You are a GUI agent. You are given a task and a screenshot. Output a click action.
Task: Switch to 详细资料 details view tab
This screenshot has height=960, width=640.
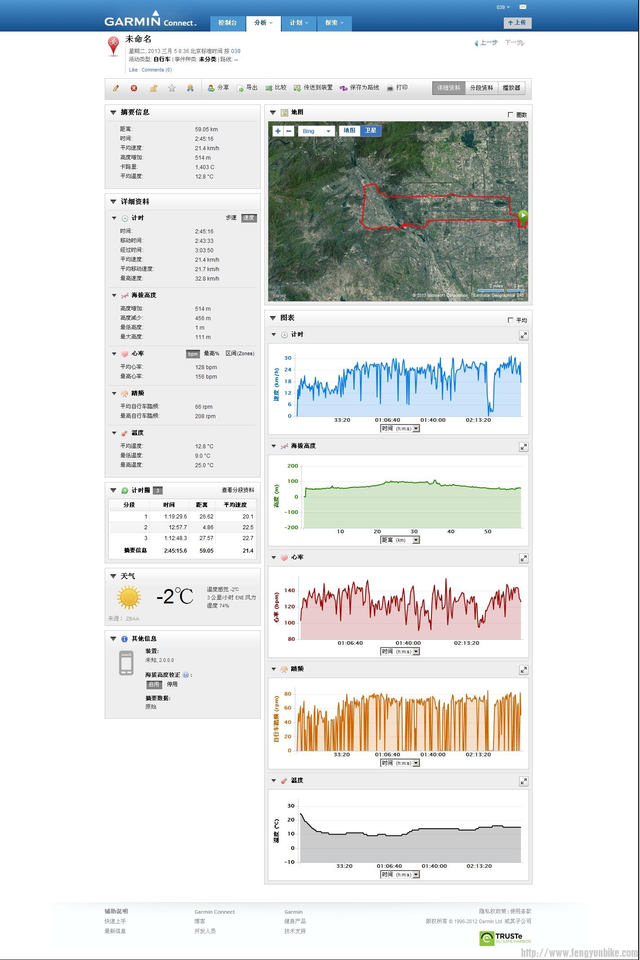pos(449,88)
